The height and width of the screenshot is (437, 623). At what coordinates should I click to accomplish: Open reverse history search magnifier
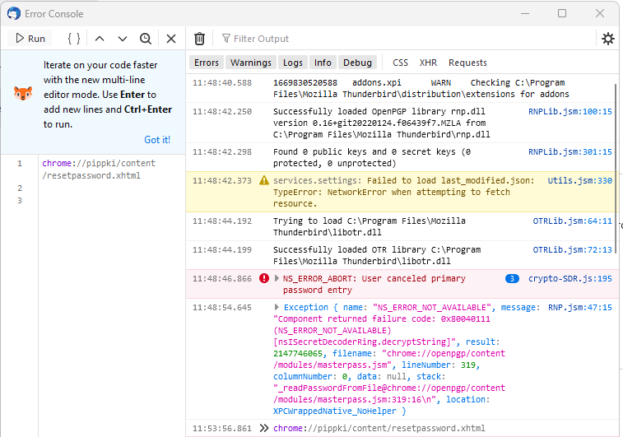[x=146, y=39]
